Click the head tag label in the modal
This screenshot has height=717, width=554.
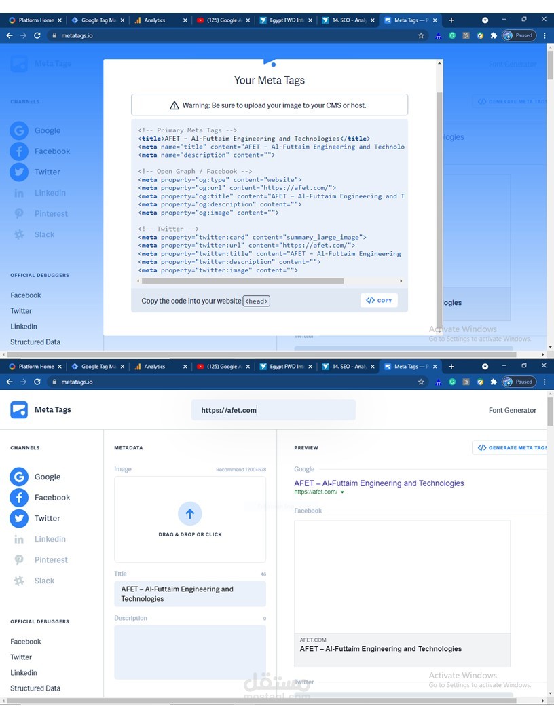pyautogui.click(x=257, y=301)
